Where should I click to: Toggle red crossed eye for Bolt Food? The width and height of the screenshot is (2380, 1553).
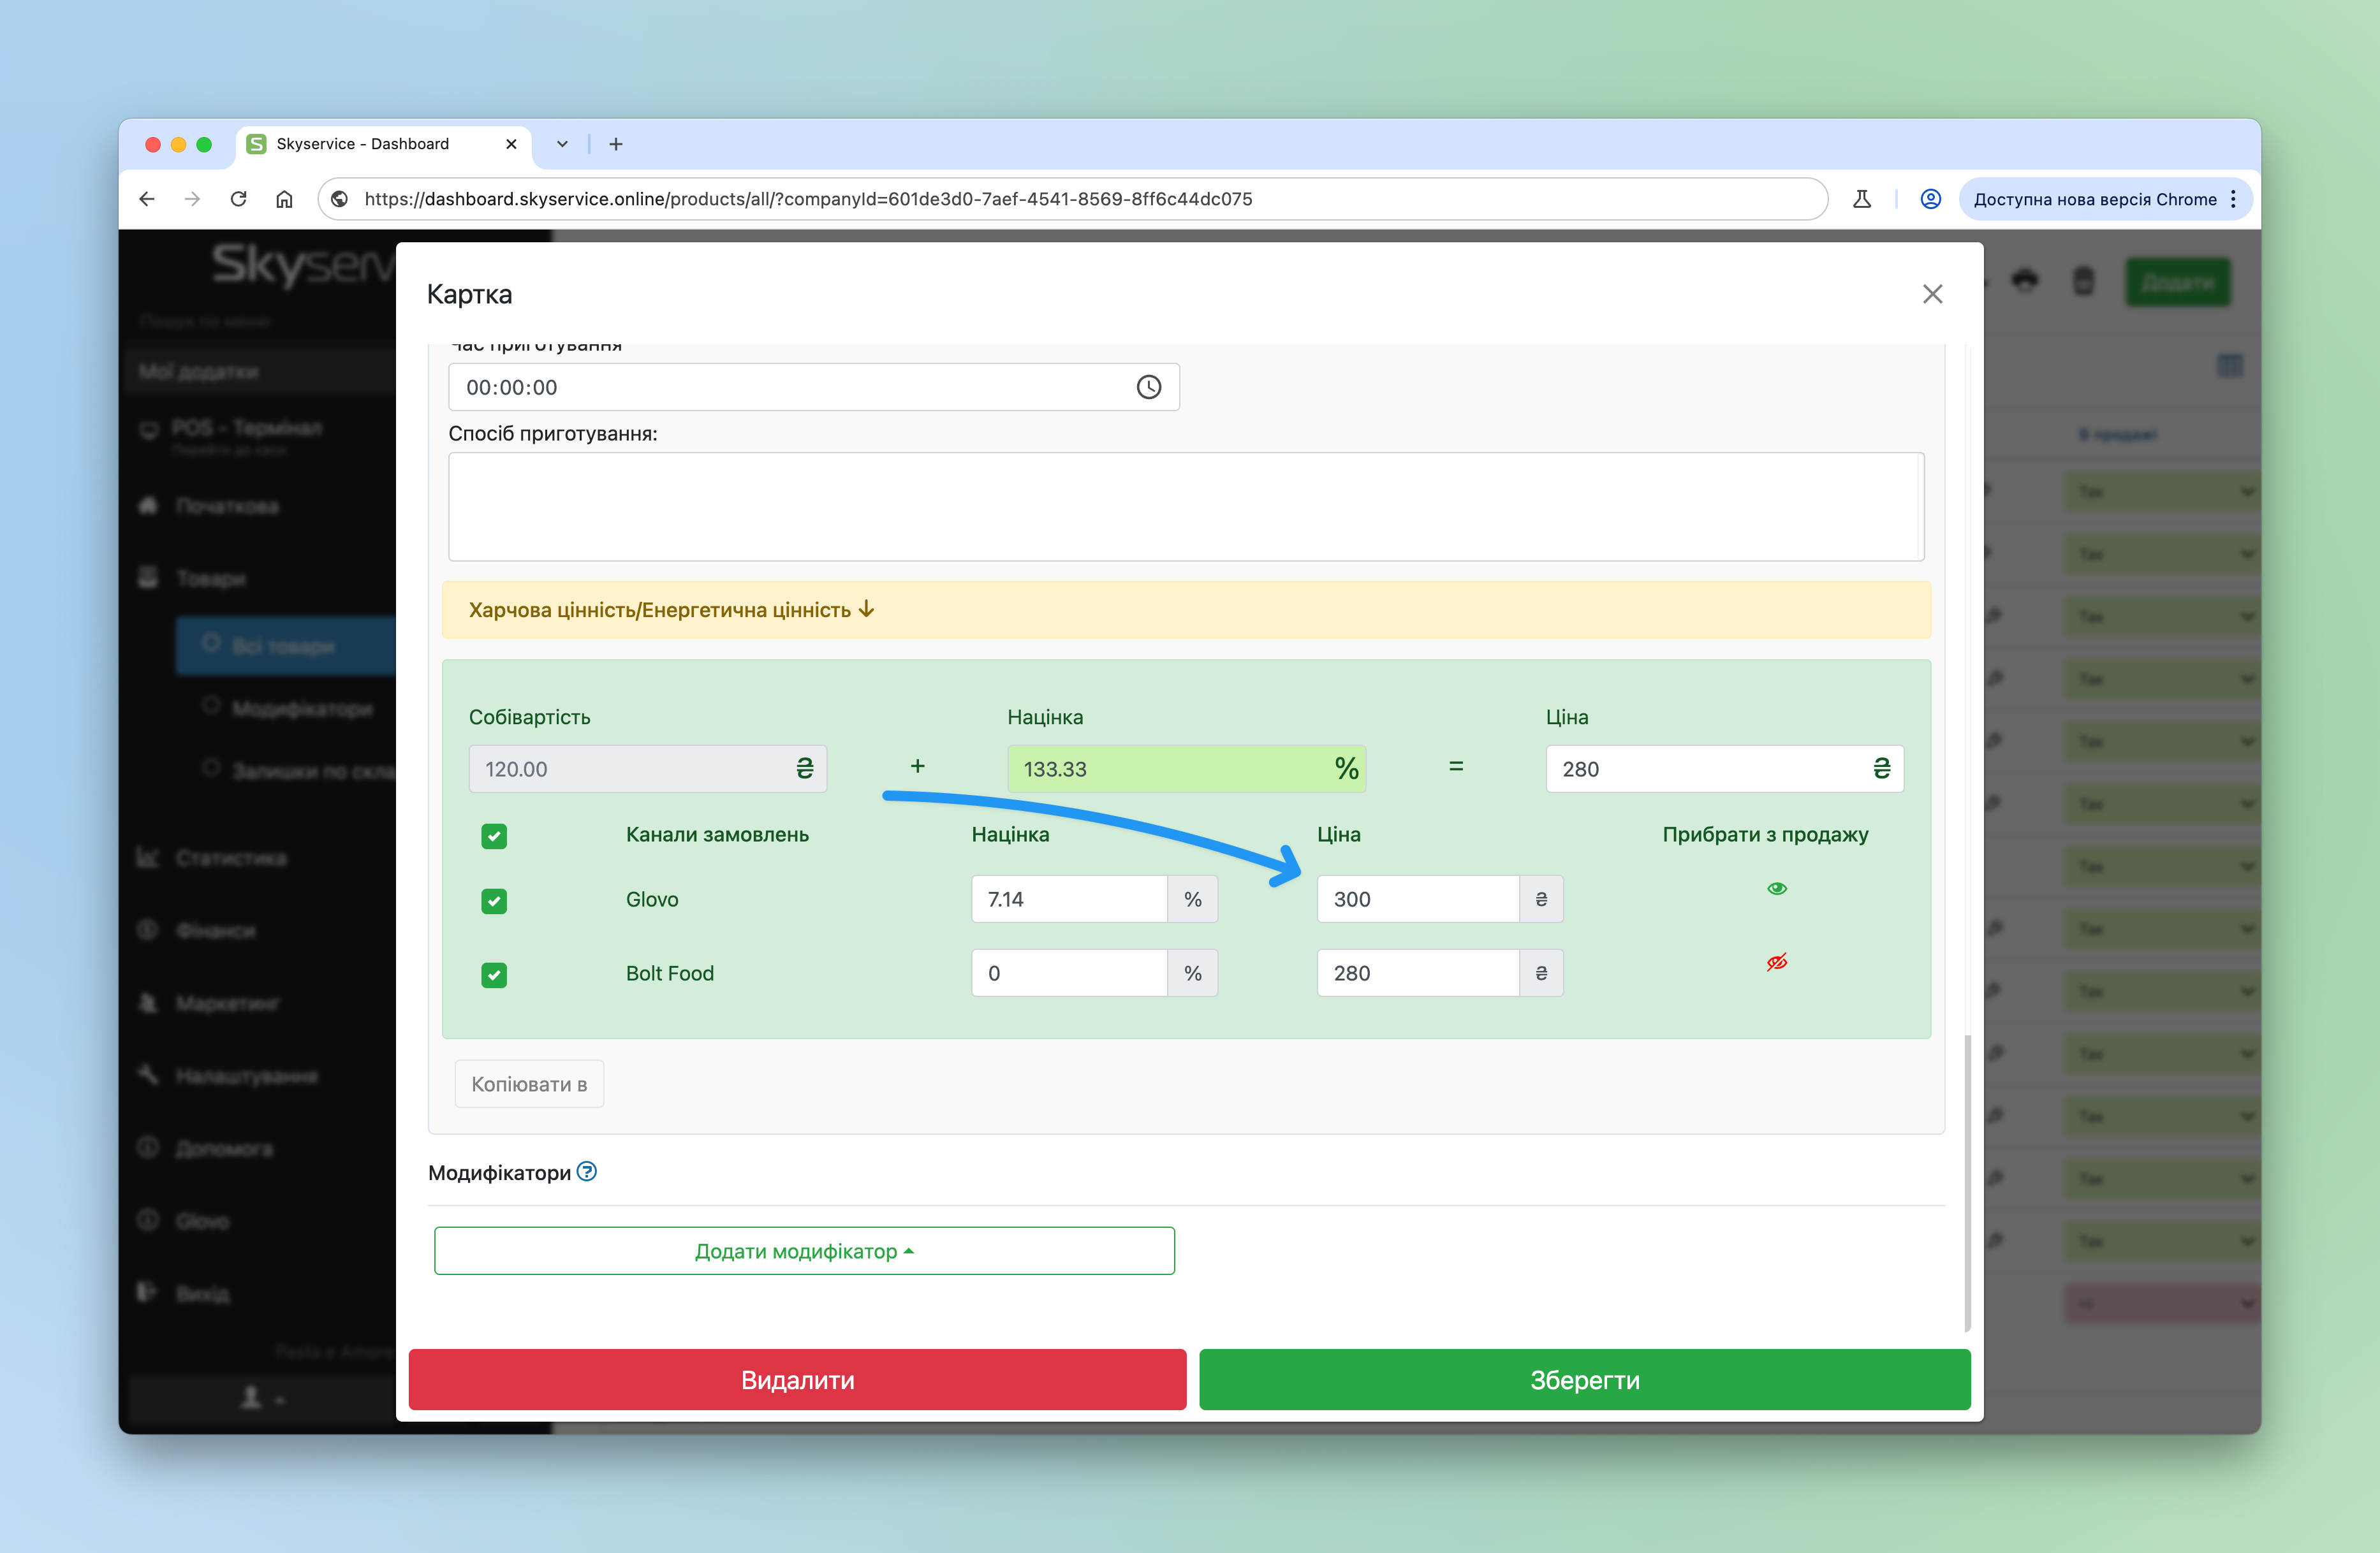coord(1776,963)
